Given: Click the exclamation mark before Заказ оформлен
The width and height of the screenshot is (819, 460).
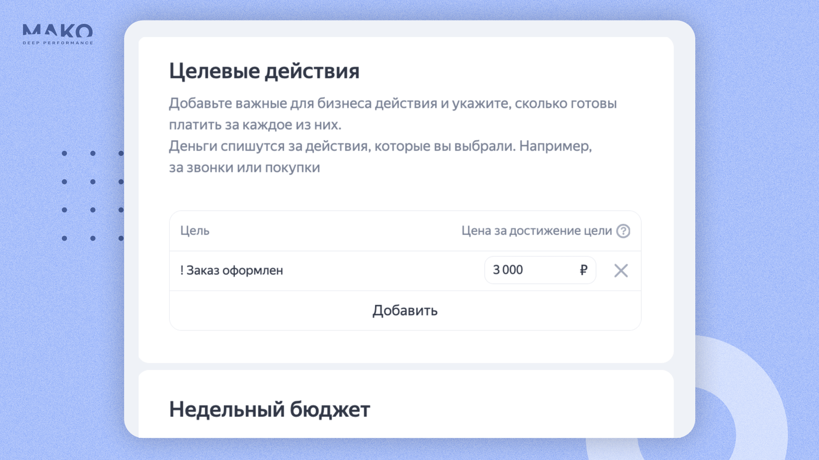Looking at the screenshot, I should 182,270.
